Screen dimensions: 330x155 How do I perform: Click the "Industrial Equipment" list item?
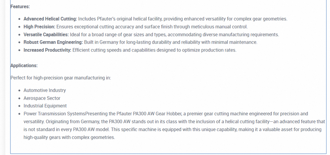coord(45,106)
